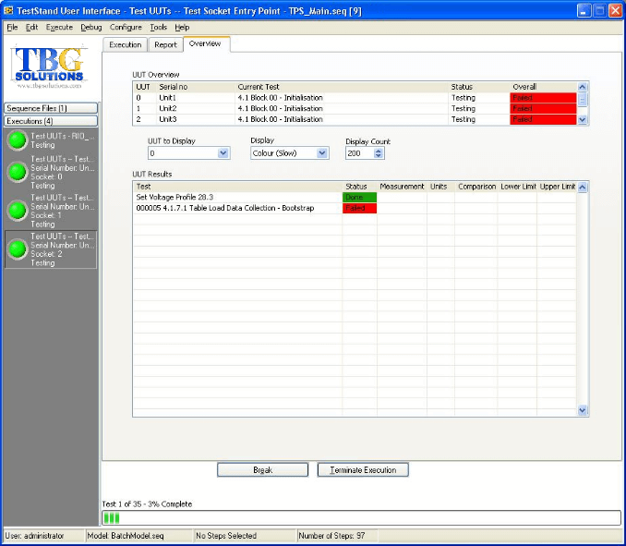This screenshot has height=546, width=626.
Task: Click green indicator for Socket 0 execution
Action: point(17,172)
